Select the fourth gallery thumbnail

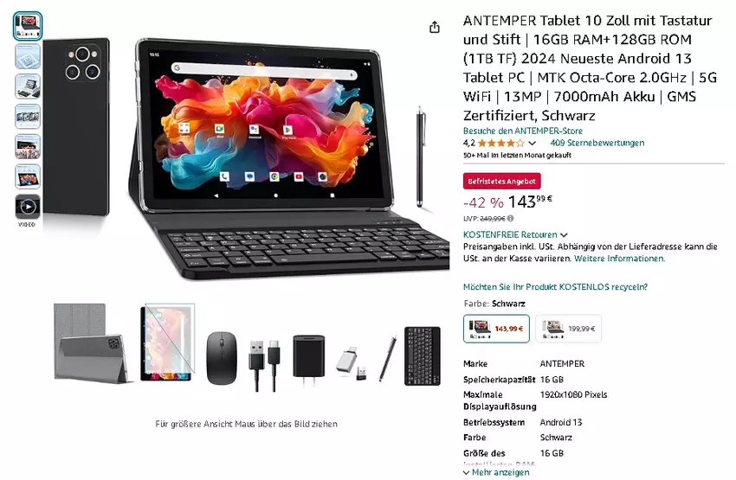28,116
